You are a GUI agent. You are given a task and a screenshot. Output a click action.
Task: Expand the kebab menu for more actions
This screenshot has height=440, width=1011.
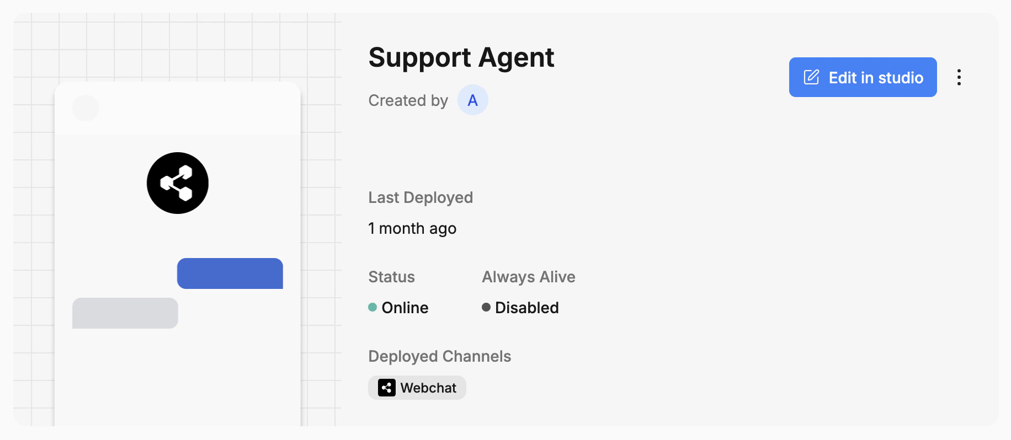959,77
